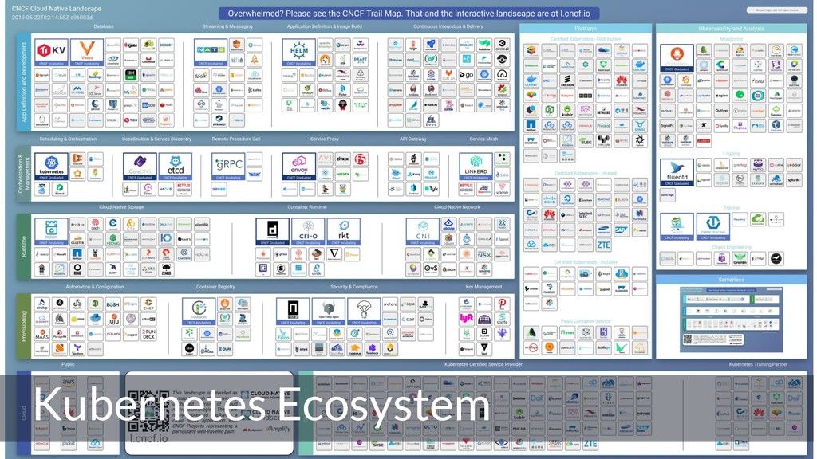Select the Flynn PaaS logo

pos(567,332)
